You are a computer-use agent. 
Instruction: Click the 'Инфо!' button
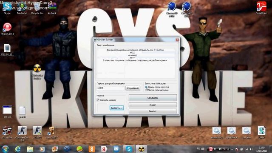click(153, 105)
